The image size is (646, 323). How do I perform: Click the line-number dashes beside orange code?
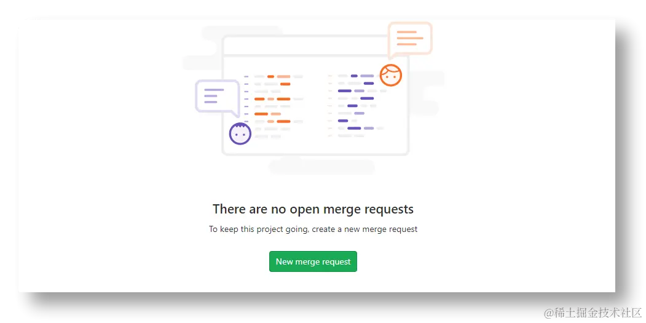point(246,99)
